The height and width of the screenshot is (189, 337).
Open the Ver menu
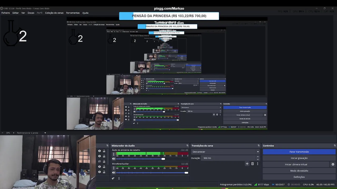pos(23,13)
